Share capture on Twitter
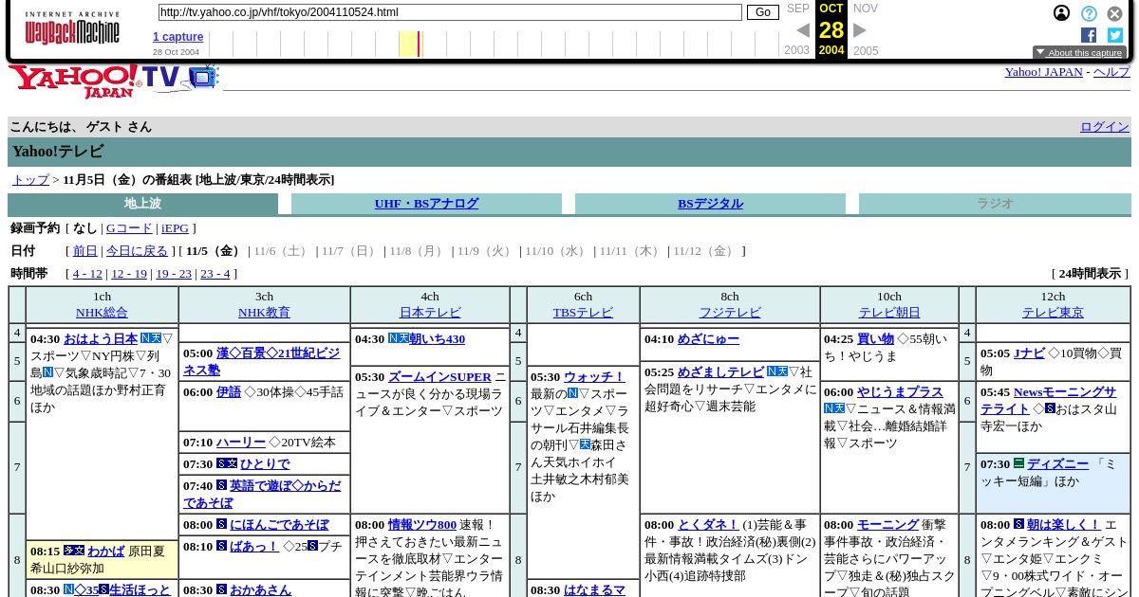1139x597 pixels. [1115, 35]
